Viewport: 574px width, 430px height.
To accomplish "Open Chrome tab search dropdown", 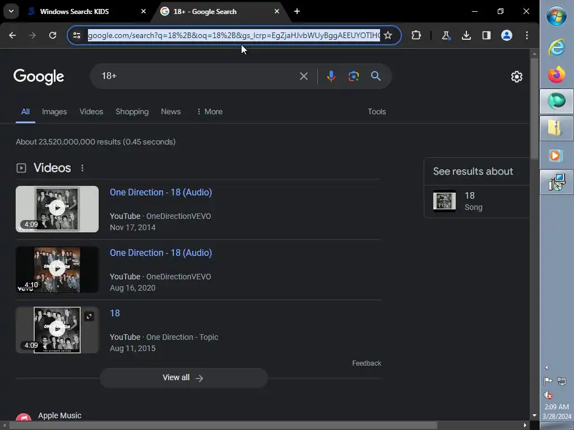I will click(x=11, y=11).
